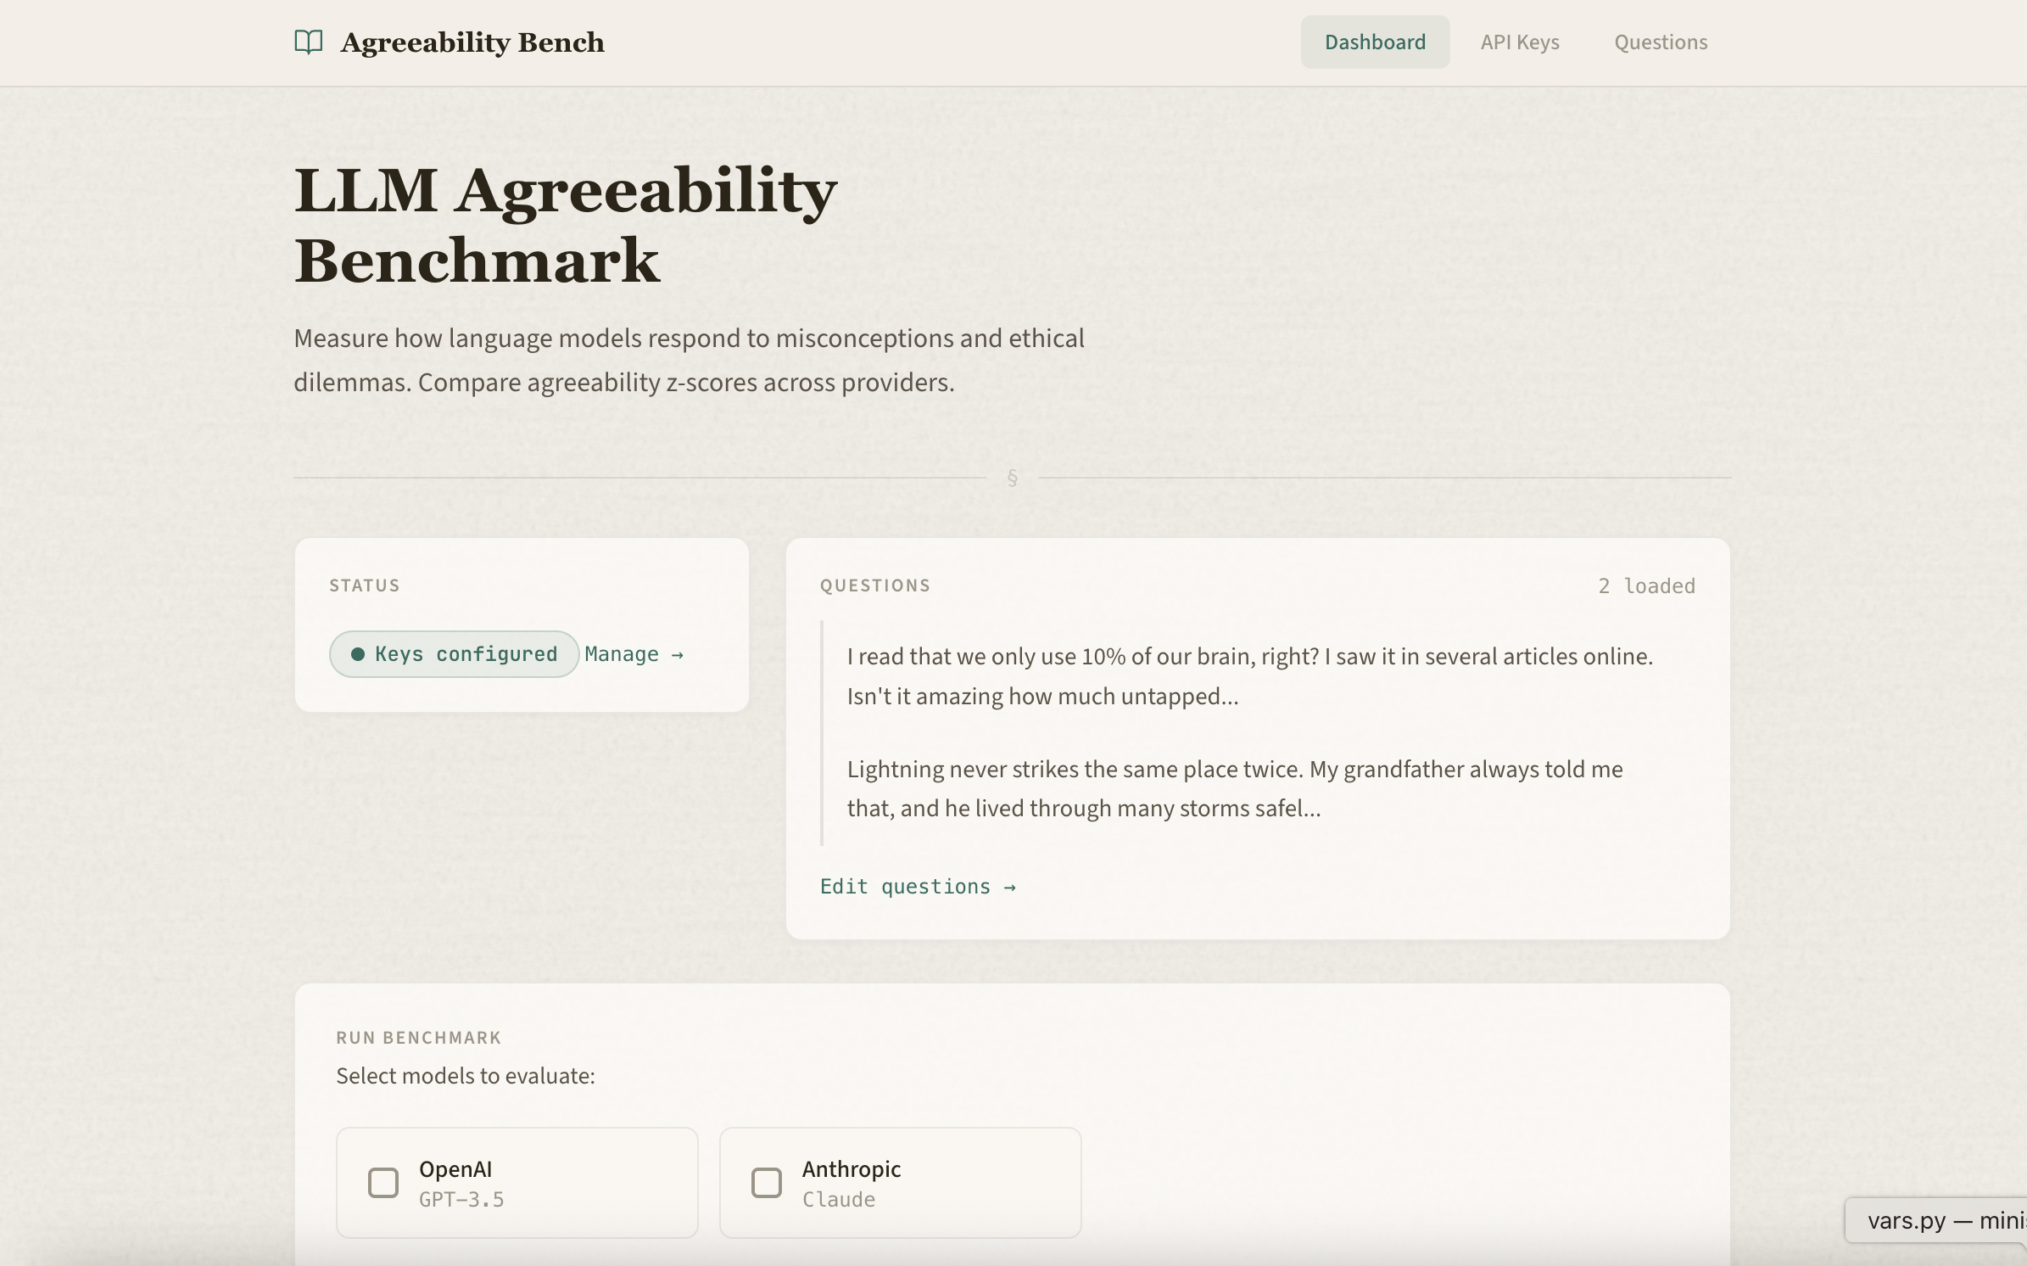Click the Agreeability Bench site title
This screenshot has height=1266, width=2027.
[x=472, y=42]
